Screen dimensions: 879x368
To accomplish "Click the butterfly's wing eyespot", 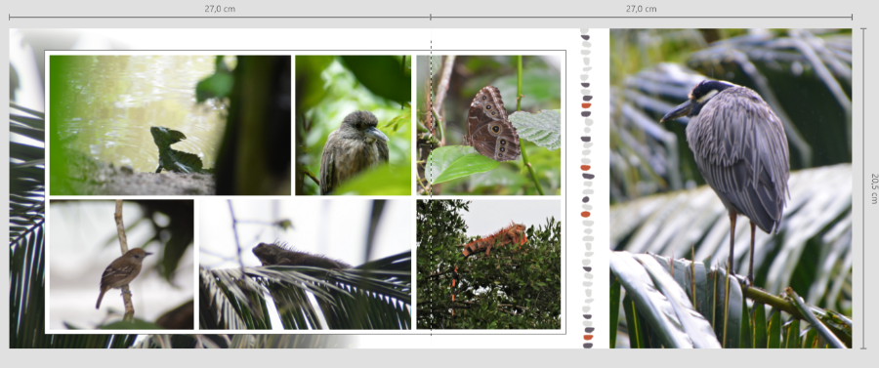I will pos(495,129).
